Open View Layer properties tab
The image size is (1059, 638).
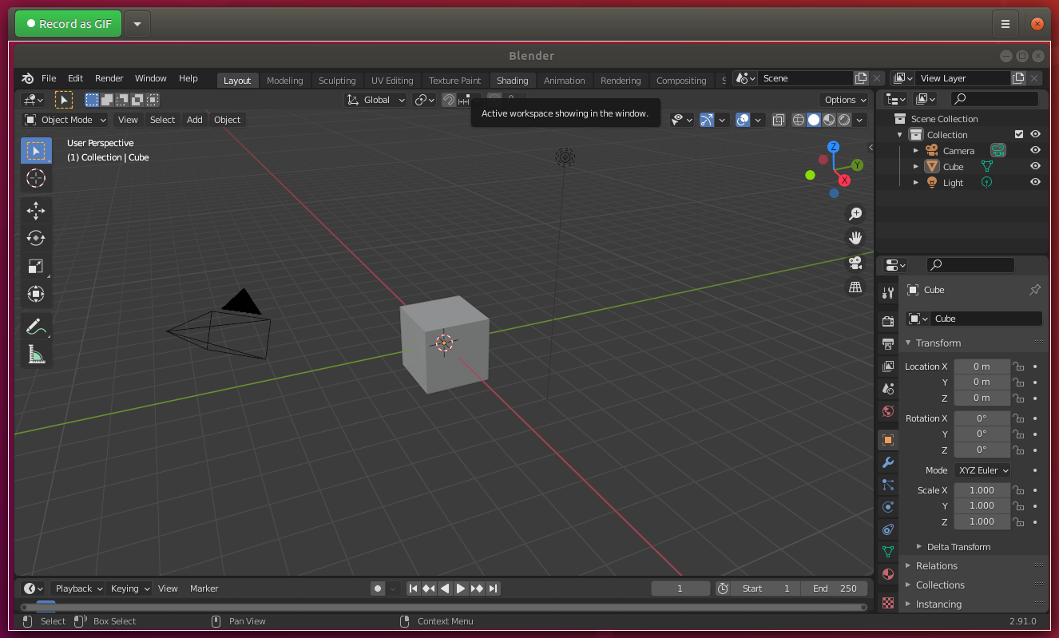pyautogui.click(x=887, y=367)
